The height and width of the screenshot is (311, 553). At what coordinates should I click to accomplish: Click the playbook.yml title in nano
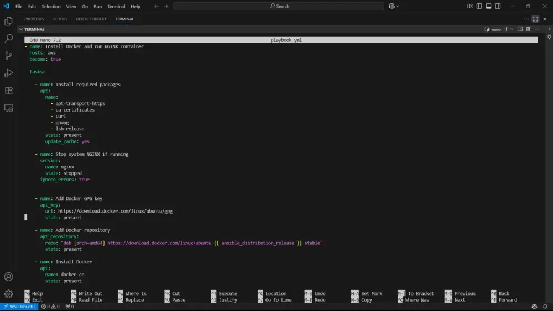(286, 40)
